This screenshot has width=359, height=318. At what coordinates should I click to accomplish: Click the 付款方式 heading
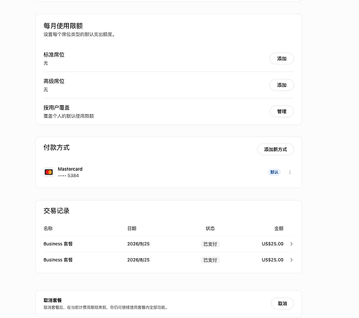click(x=56, y=148)
